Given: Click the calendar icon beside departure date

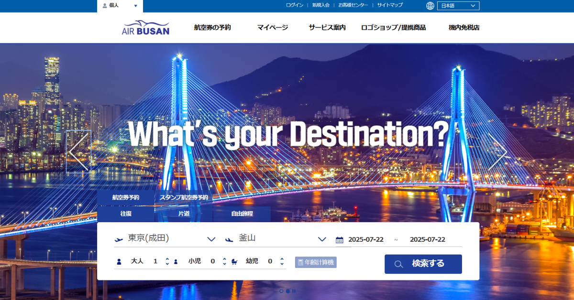Looking at the screenshot, I should 340,240.
